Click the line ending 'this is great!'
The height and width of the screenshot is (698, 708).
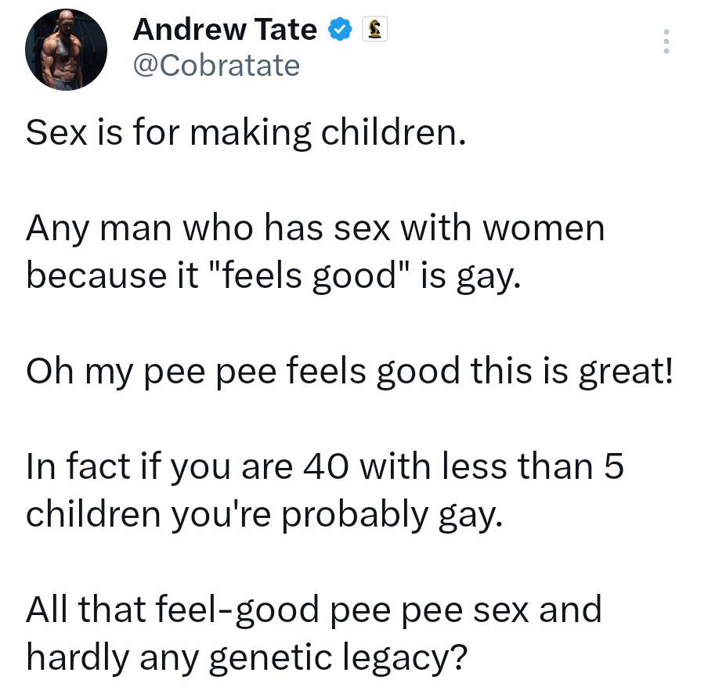click(x=349, y=371)
